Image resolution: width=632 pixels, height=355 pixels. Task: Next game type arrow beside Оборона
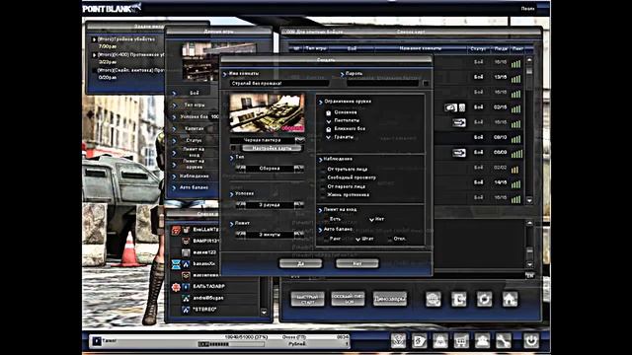[x=298, y=169]
